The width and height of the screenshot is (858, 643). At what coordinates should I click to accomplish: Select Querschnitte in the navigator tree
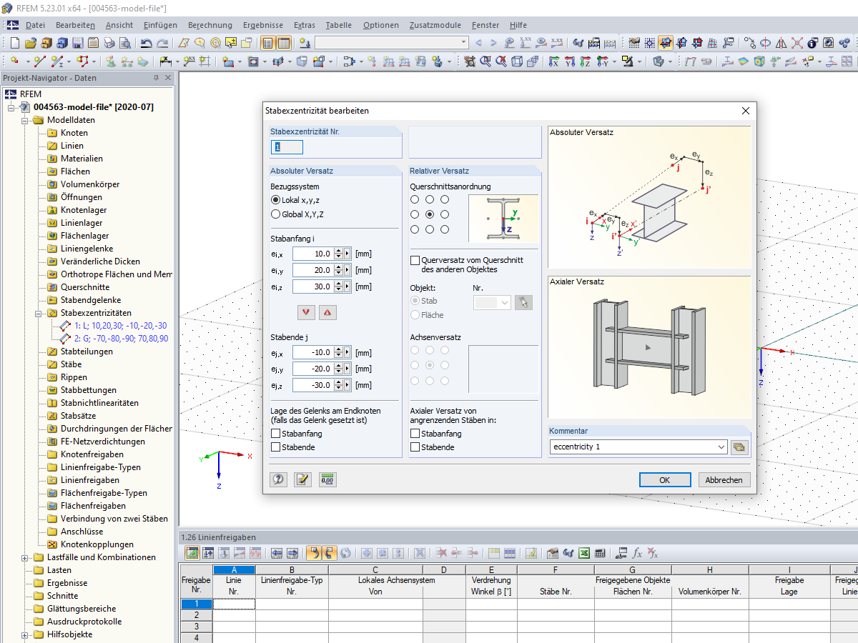[85, 287]
